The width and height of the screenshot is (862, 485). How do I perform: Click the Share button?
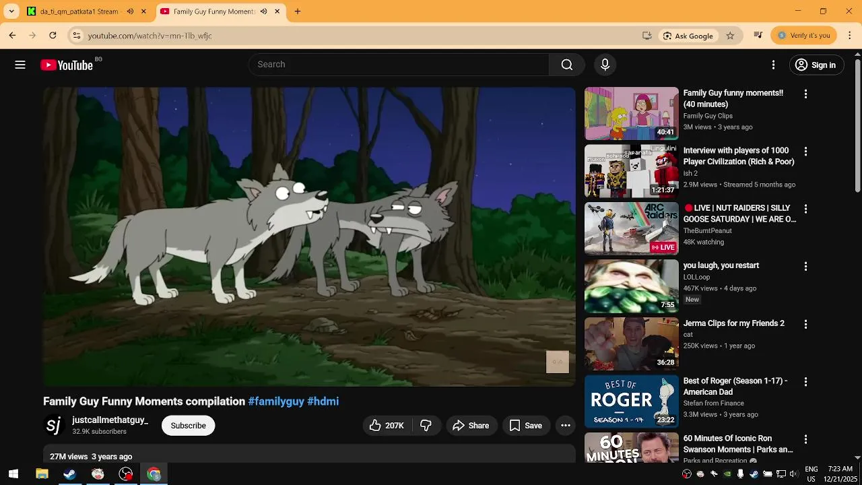click(x=471, y=426)
